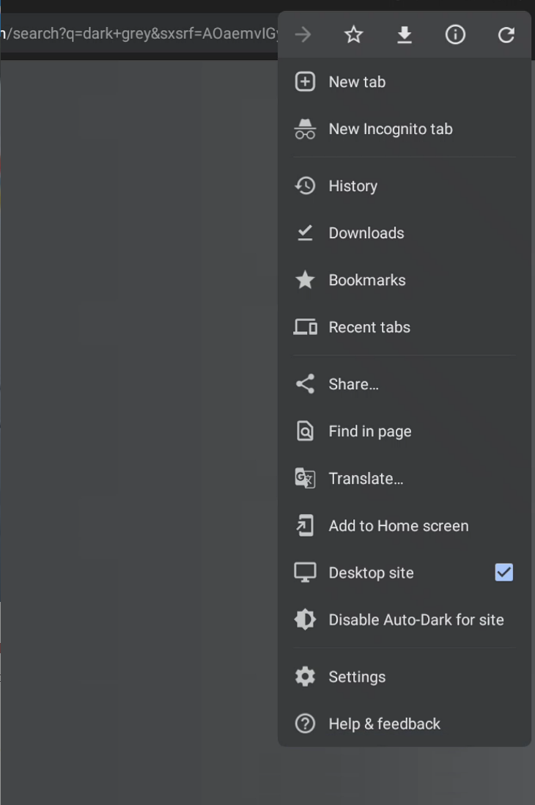Viewport: 535px width, 805px height.
Task: Open Help & feedback
Action: (x=384, y=724)
